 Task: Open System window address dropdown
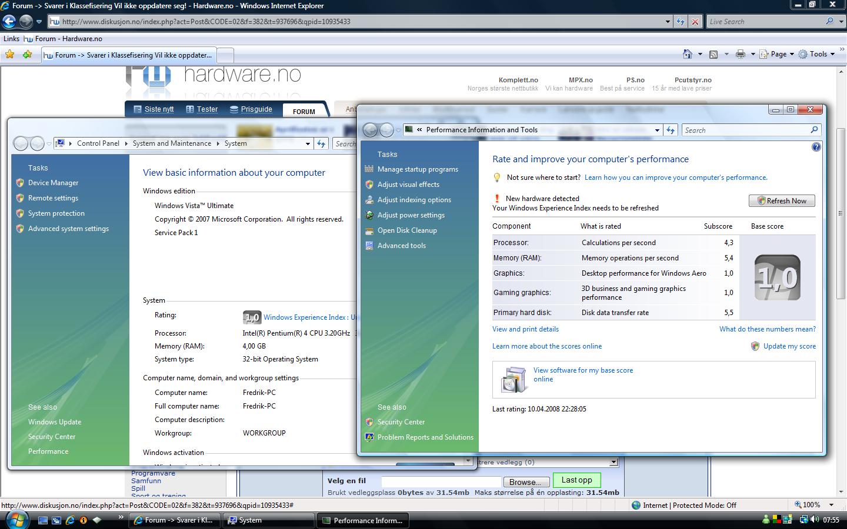click(308, 143)
